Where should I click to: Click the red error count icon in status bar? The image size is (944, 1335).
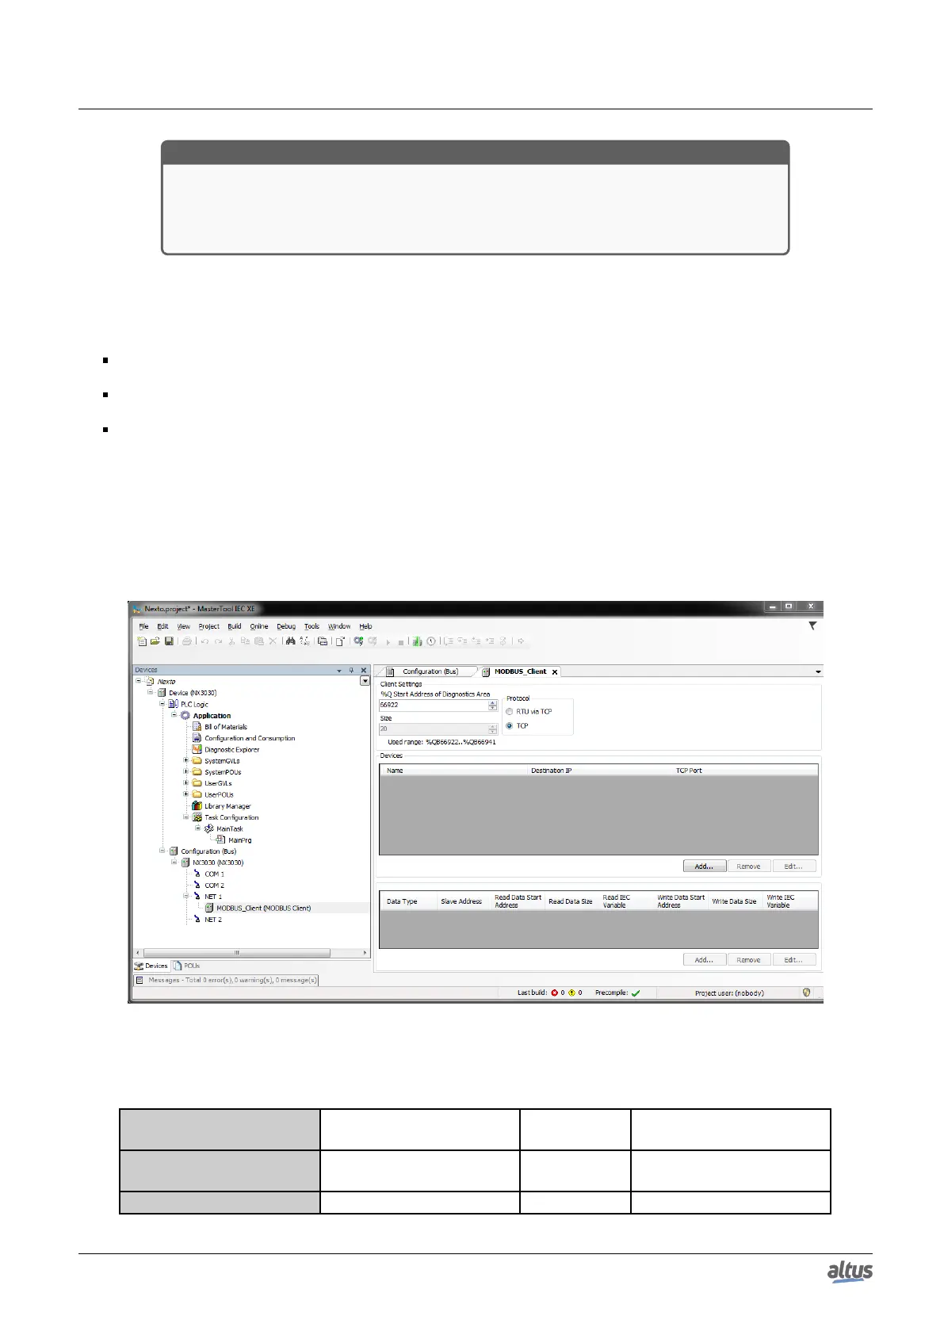(x=554, y=993)
